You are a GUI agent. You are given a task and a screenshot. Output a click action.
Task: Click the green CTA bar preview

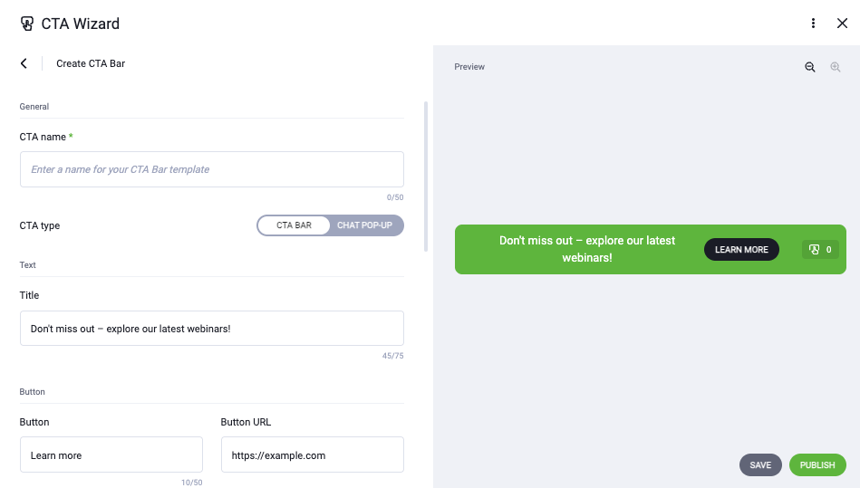tap(650, 249)
